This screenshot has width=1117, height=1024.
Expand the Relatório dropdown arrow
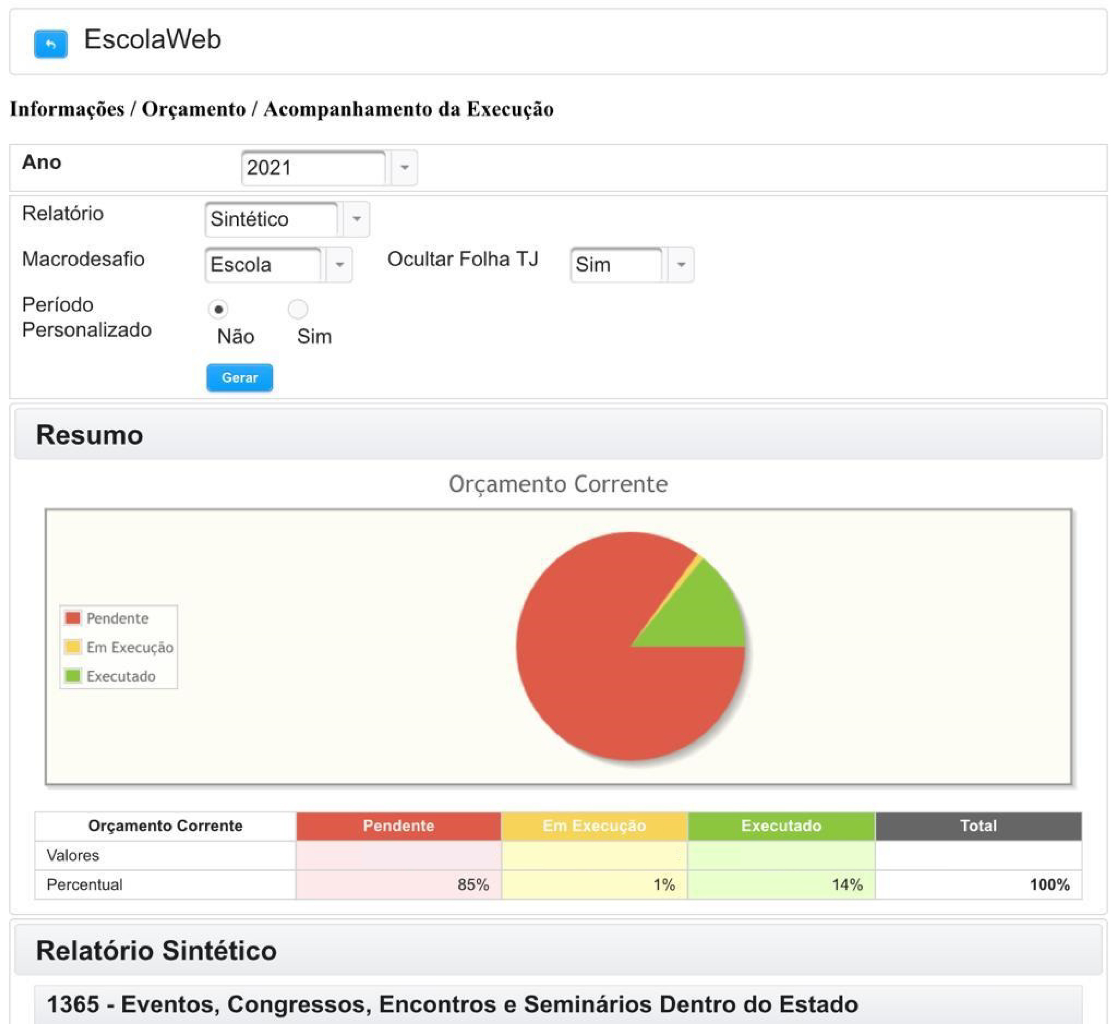[356, 219]
